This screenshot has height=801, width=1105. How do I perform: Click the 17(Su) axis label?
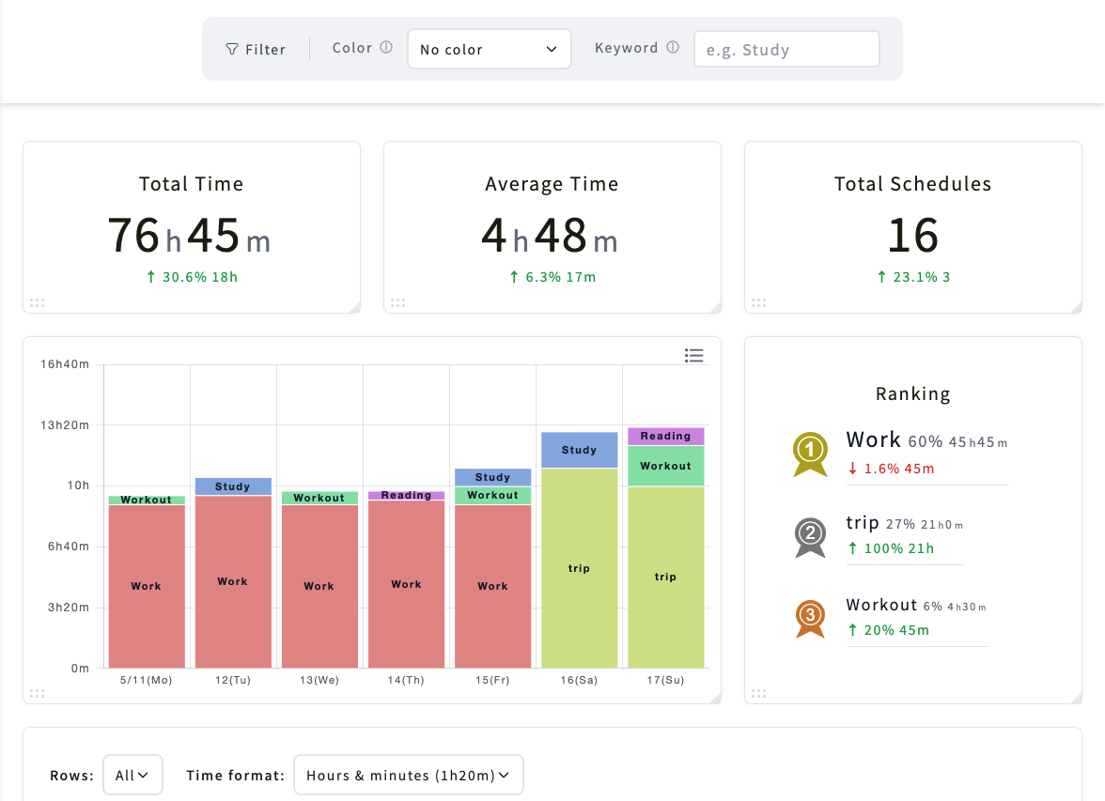[666, 680]
